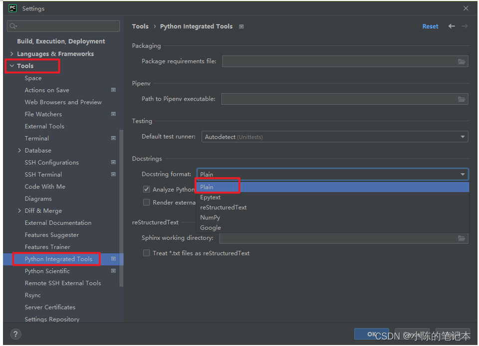Image resolution: width=479 pixels, height=346 pixels.
Task: Enable the Render external checkbox
Action: coord(147,202)
